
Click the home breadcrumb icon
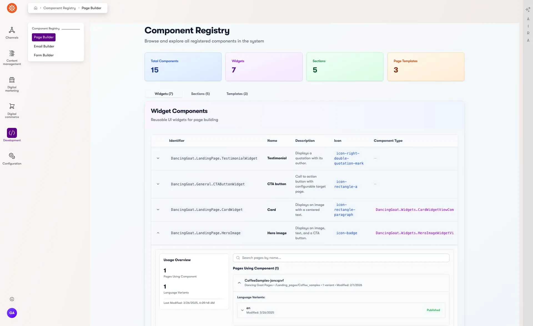36,8
